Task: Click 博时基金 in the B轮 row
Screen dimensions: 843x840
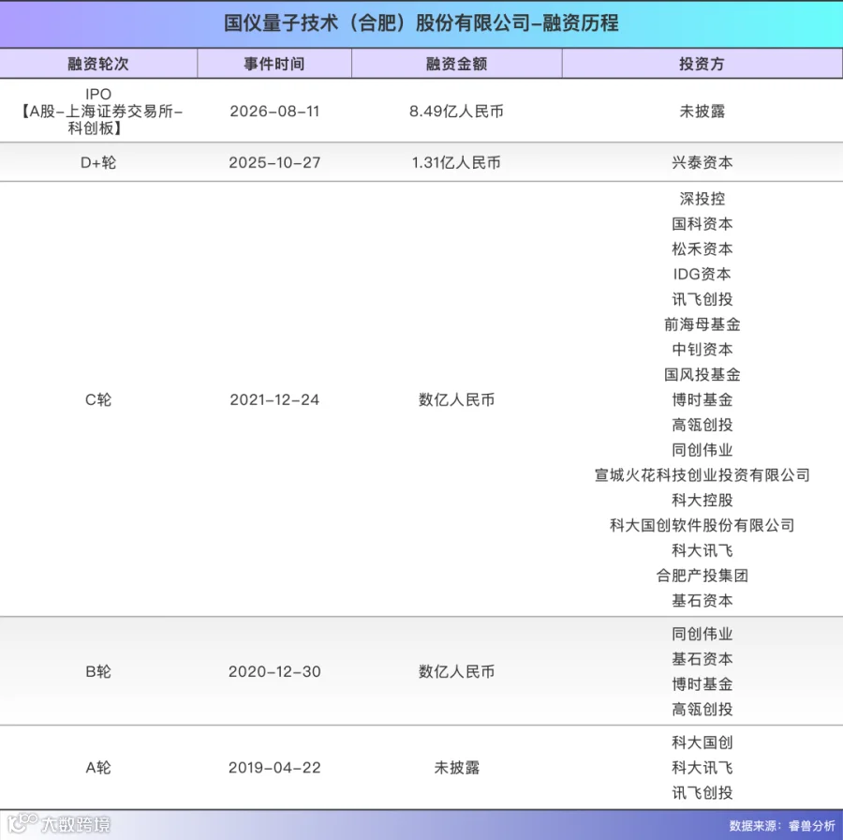Action: tap(702, 684)
